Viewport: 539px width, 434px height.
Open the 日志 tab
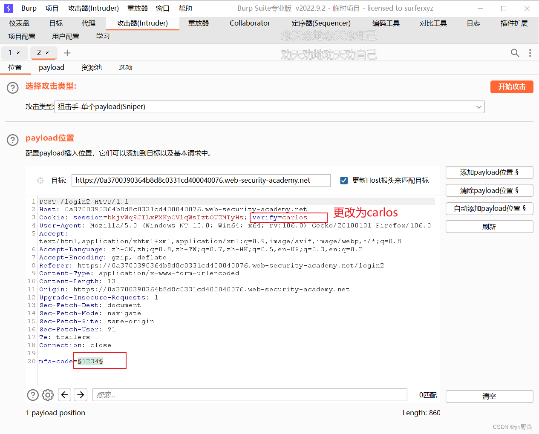(473, 23)
